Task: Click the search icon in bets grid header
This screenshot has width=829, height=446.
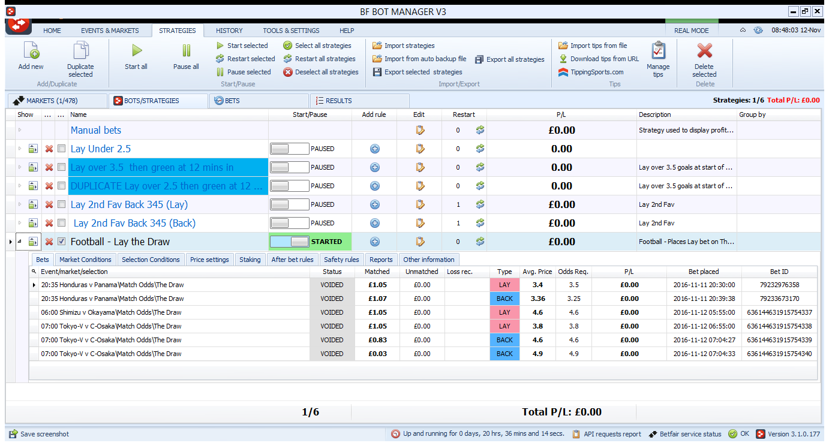Action: [34, 272]
